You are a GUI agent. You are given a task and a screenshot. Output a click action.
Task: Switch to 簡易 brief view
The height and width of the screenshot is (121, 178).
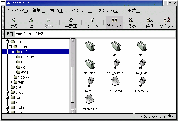tap(132, 22)
